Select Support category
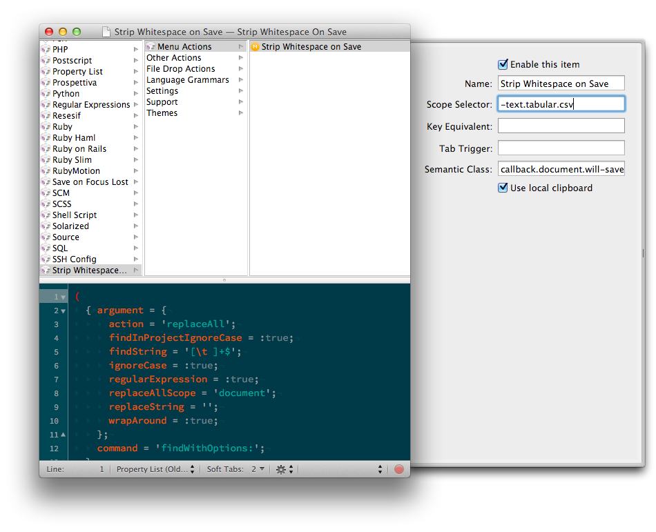The height and width of the screenshot is (532, 656). tap(196, 102)
